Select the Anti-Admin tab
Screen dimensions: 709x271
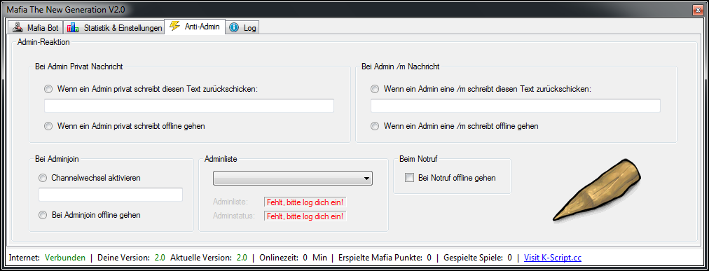195,27
